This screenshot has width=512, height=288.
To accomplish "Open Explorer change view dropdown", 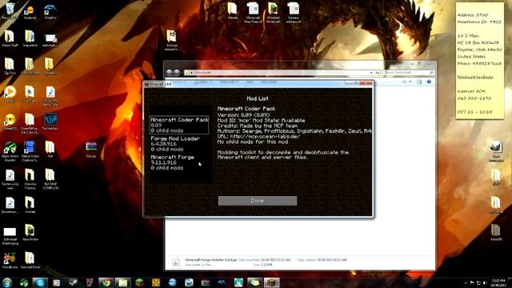I will click(410, 82).
